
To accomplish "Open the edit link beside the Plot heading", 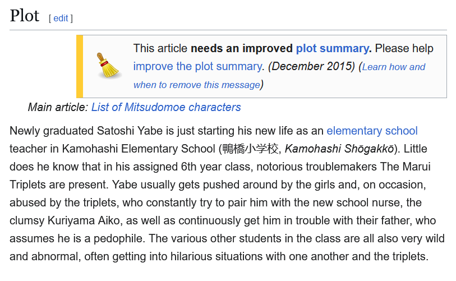I will (x=61, y=18).
